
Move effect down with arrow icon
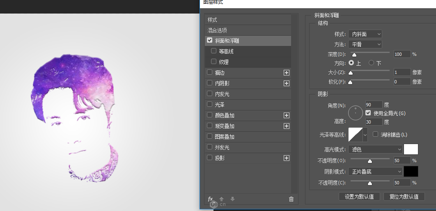click(233, 199)
